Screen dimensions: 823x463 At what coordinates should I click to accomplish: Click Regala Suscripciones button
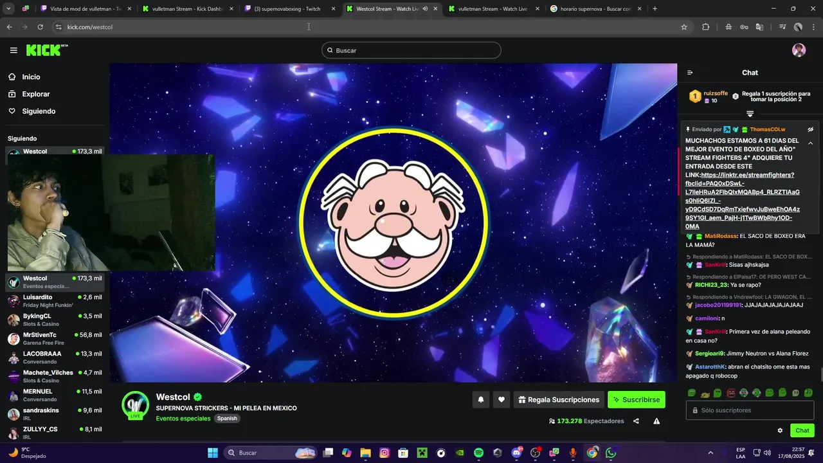(x=559, y=399)
